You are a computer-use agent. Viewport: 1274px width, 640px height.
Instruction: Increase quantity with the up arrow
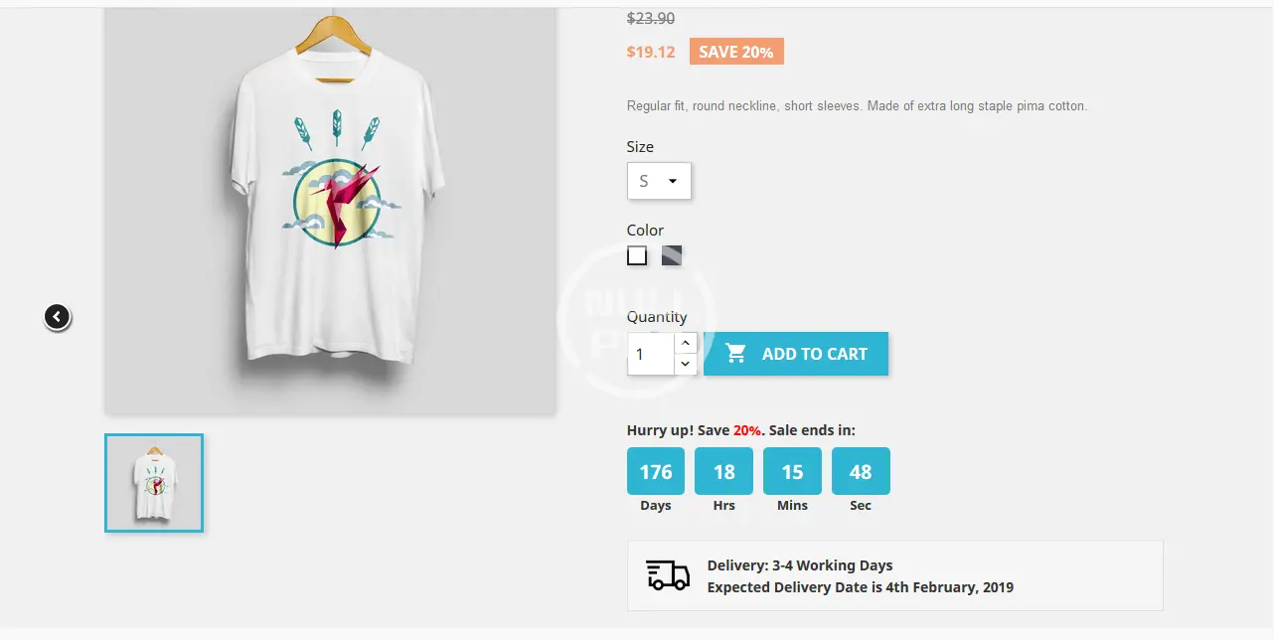[x=686, y=343]
